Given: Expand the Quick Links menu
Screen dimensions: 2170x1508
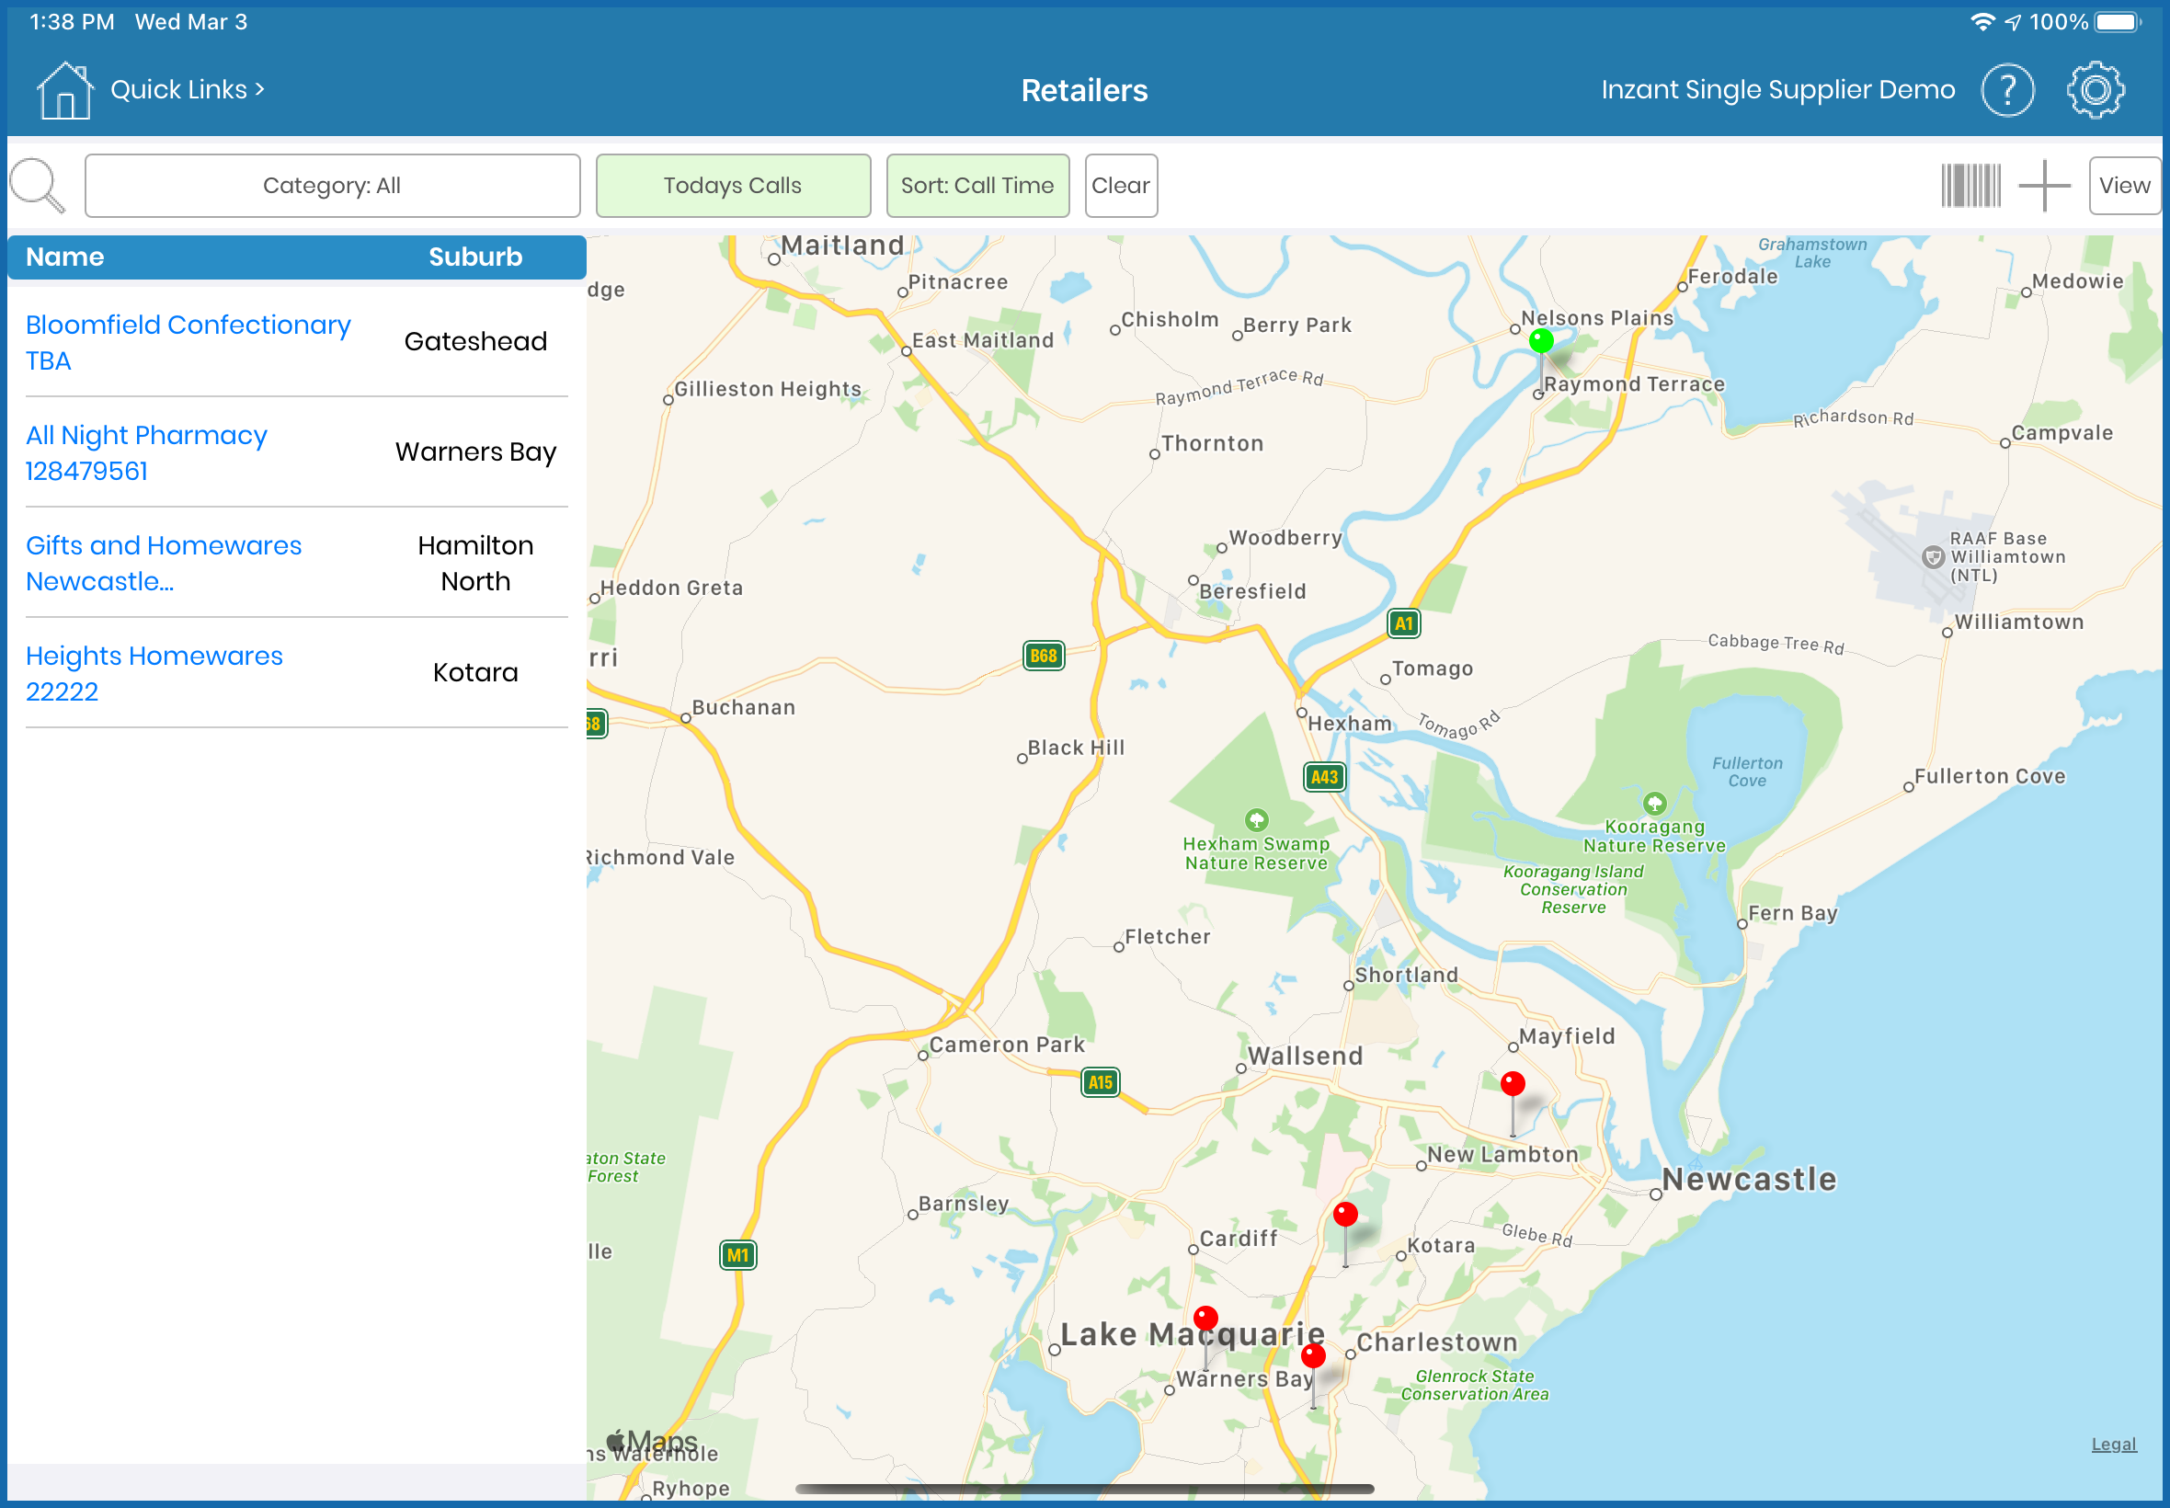Looking at the screenshot, I should tap(187, 90).
